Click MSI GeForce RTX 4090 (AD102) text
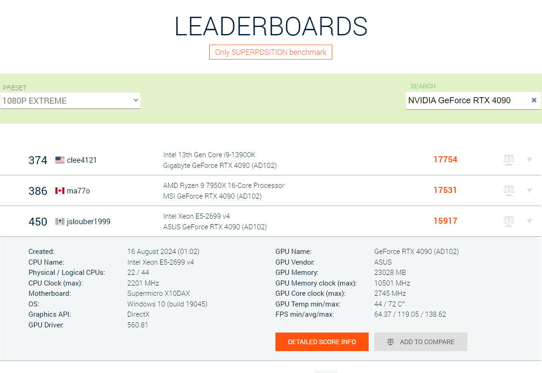542x373 pixels. pos(212,196)
